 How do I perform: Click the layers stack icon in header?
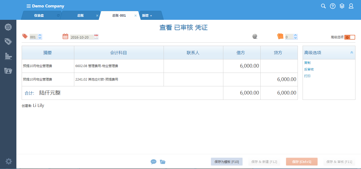(342, 6)
